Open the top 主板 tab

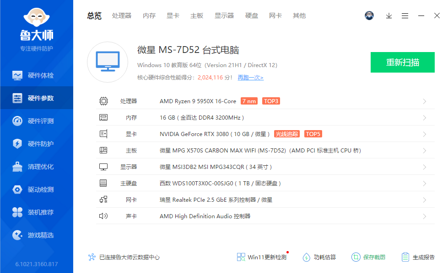click(197, 16)
